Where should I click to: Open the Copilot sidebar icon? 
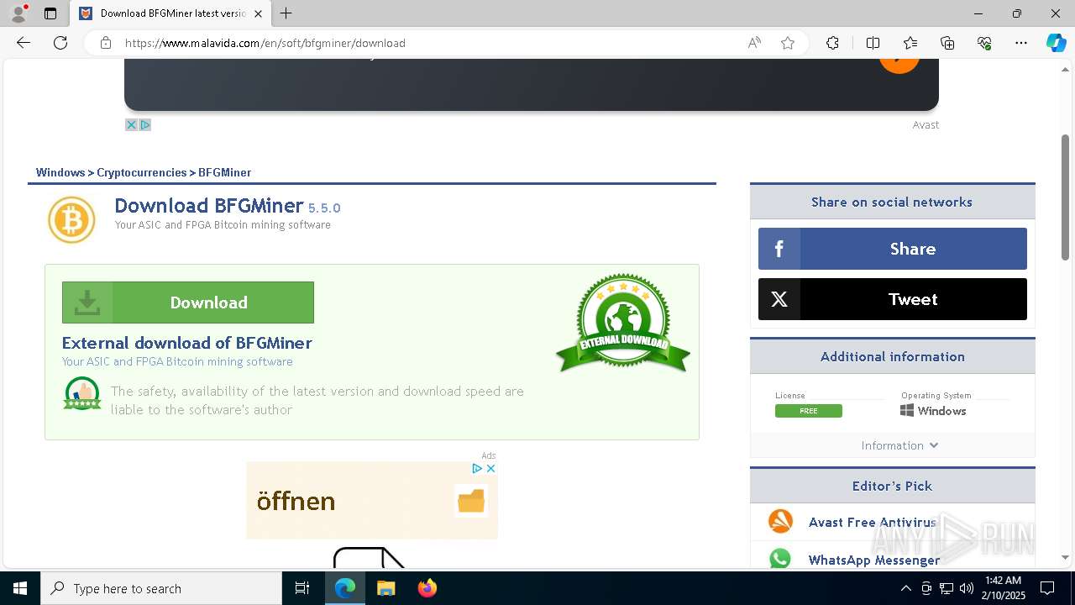pyautogui.click(x=1056, y=43)
